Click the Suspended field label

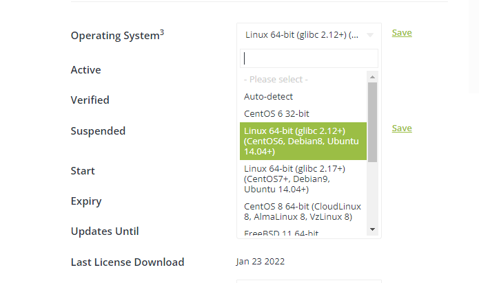point(98,131)
